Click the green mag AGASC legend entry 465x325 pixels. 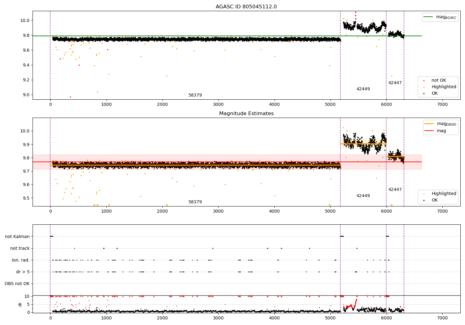click(440, 17)
